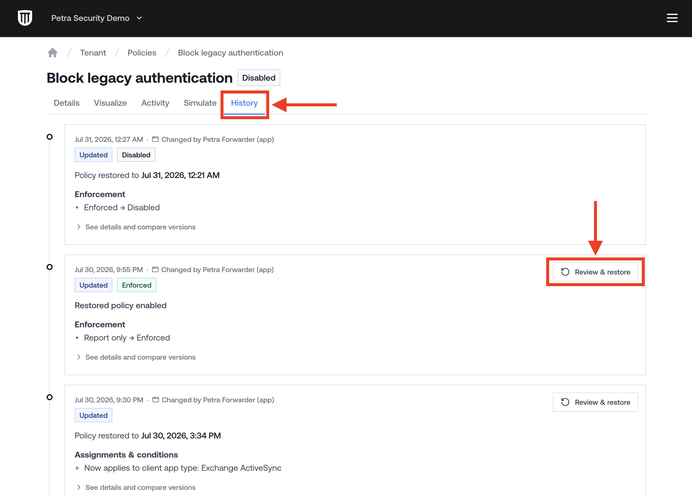Click restore icon in Jul 30 9:30 PM entry
692x497 pixels.
pyautogui.click(x=565, y=402)
